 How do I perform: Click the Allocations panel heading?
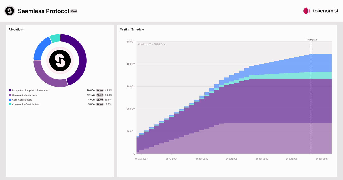tap(16, 29)
